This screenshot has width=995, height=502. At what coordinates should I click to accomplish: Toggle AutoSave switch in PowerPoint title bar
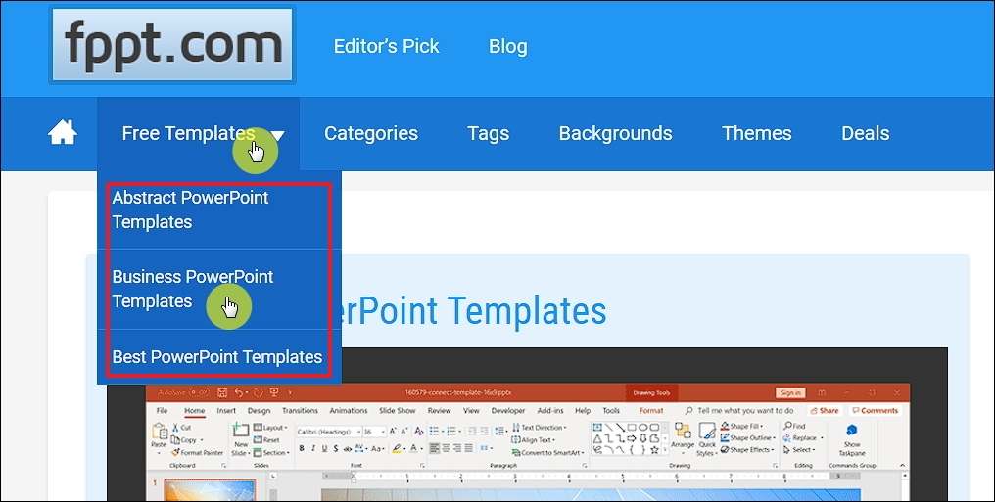pyautogui.click(x=199, y=393)
